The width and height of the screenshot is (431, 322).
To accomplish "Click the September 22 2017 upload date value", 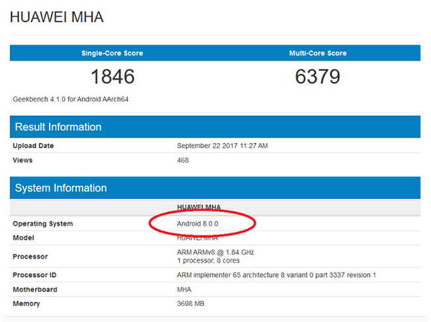I will click(x=222, y=146).
